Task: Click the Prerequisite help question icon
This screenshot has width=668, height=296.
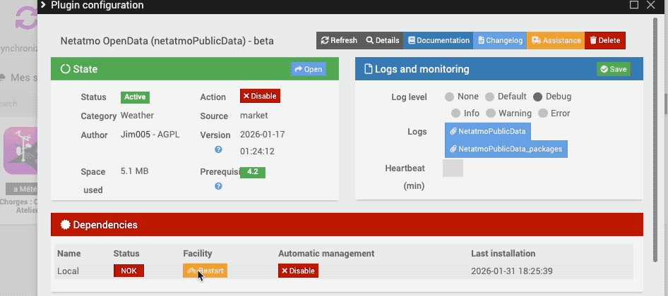Action: (219, 186)
